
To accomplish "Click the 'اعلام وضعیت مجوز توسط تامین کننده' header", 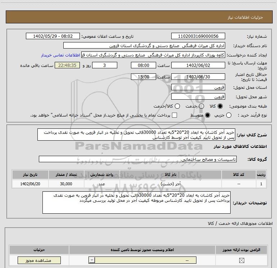I will pyautogui.click(x=142, y=250).
